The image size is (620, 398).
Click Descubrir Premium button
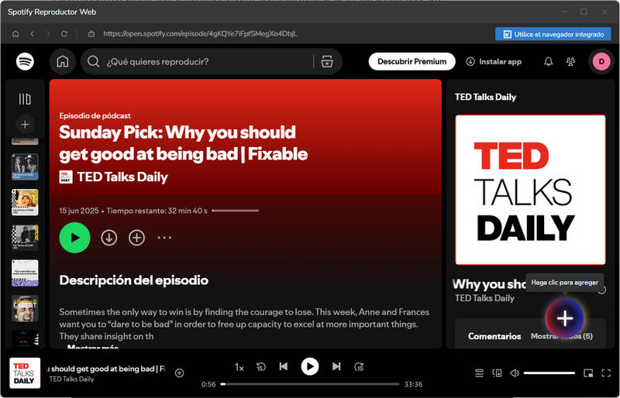(x=412, y=62)
